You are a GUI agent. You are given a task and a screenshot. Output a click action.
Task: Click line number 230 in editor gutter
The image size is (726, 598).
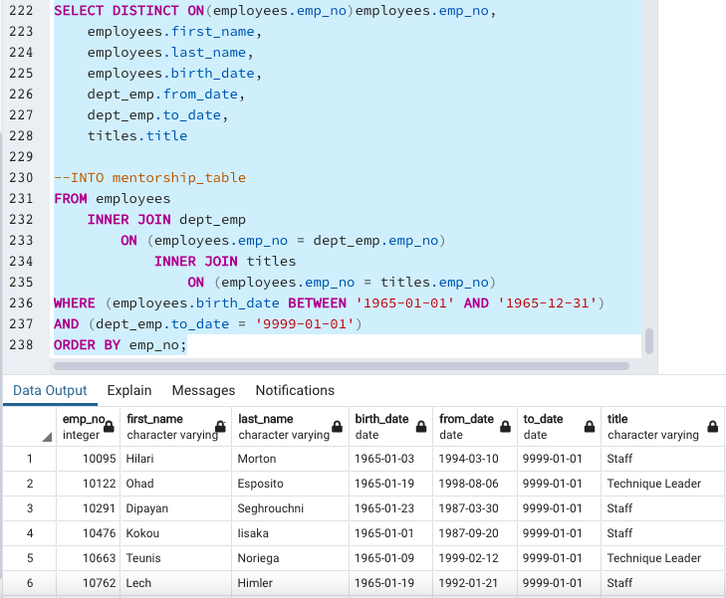(21, 177)
